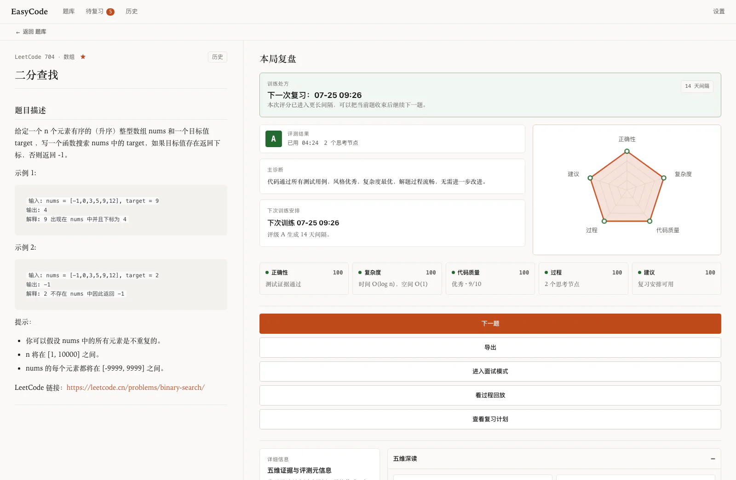Click the radar chart 建议 vertex point
Viewport: 736px width, 480px height.
590,178
